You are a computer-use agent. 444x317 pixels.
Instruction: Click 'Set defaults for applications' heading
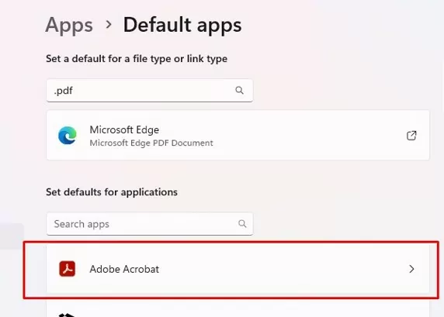(112, 192)
